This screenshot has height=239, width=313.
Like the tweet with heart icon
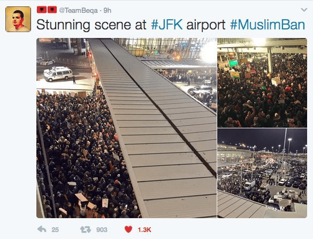[x=128, y=229]
